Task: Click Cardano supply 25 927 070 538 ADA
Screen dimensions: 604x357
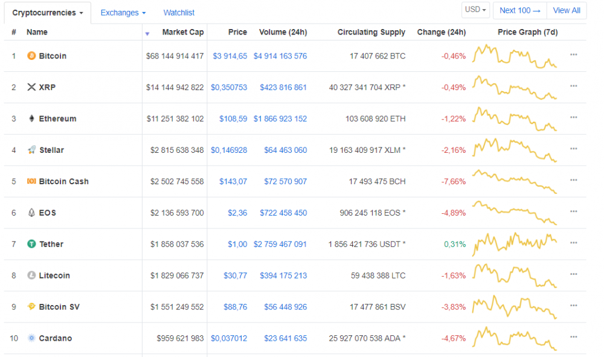Action: [367, 338]
